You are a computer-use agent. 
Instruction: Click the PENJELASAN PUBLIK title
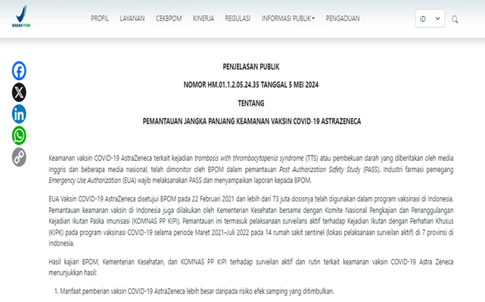250,67
